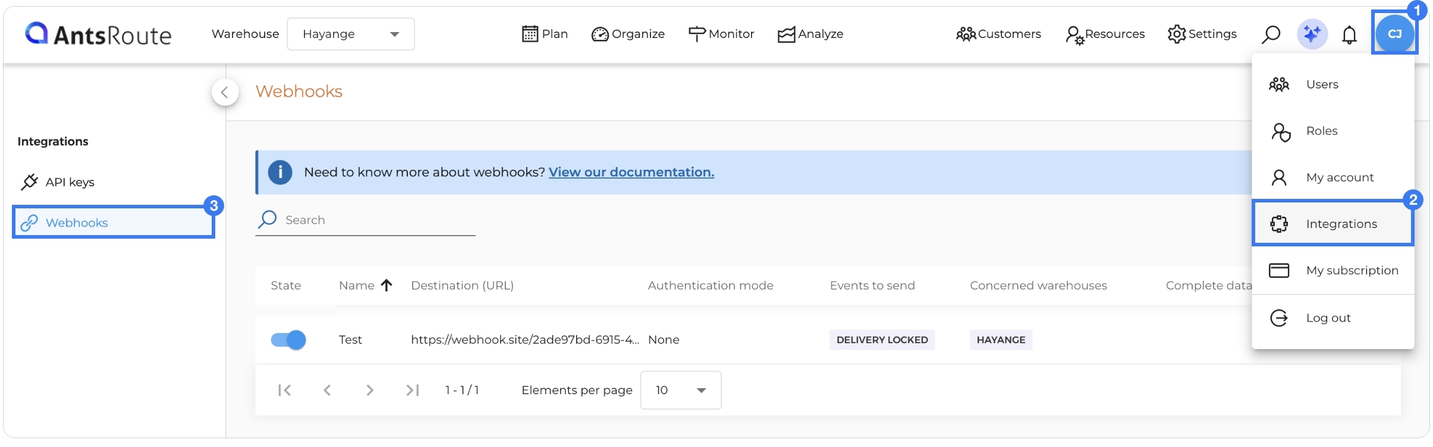
Task: Click the webhook.site destination URL
Action: click(525, 340)
